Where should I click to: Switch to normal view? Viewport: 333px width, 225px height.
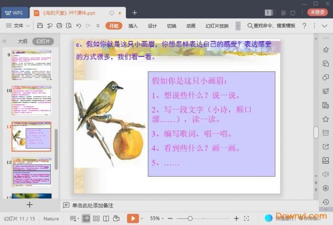click(86, 218)
